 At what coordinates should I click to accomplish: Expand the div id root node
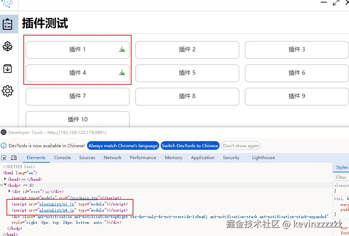coord(10,191)
